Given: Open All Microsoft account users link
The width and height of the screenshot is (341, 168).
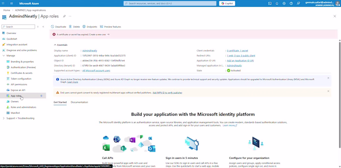Looking at the screenshot, I should point(96,71).
